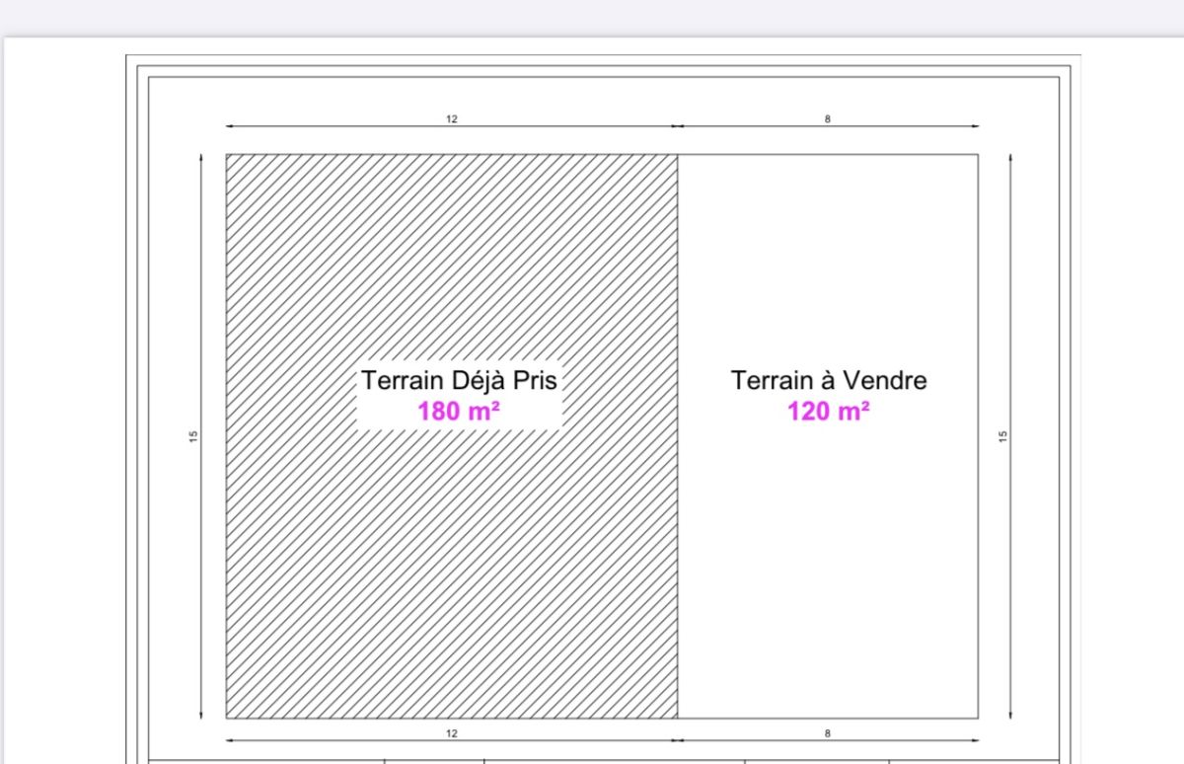
Task: Click the right arrowhead of top 8 dimension
Action: (975, 126)
